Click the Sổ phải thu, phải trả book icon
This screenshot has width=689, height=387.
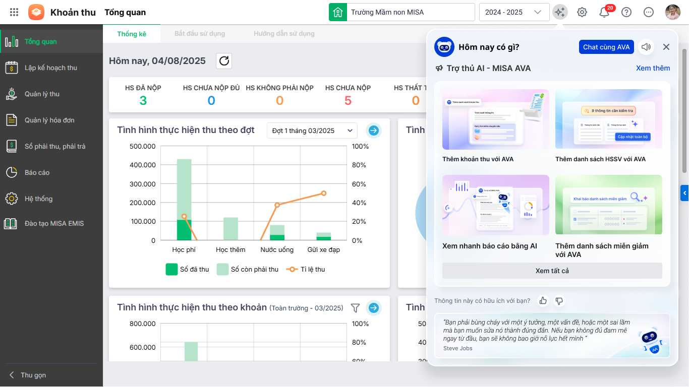click(x=12, y=146)
